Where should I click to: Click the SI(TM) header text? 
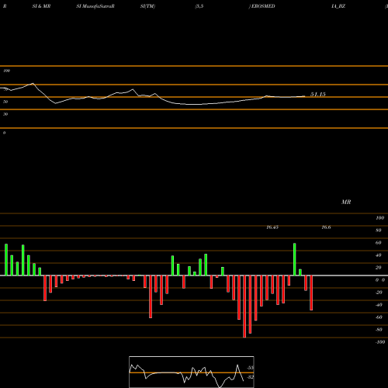(x=147, y=6)
